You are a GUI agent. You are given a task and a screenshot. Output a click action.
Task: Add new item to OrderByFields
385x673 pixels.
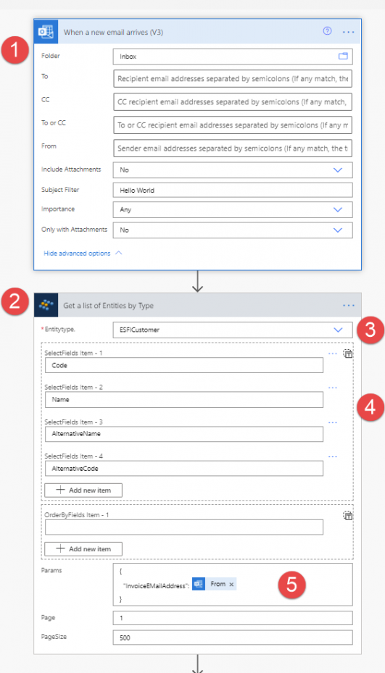(x=83, y=549)
